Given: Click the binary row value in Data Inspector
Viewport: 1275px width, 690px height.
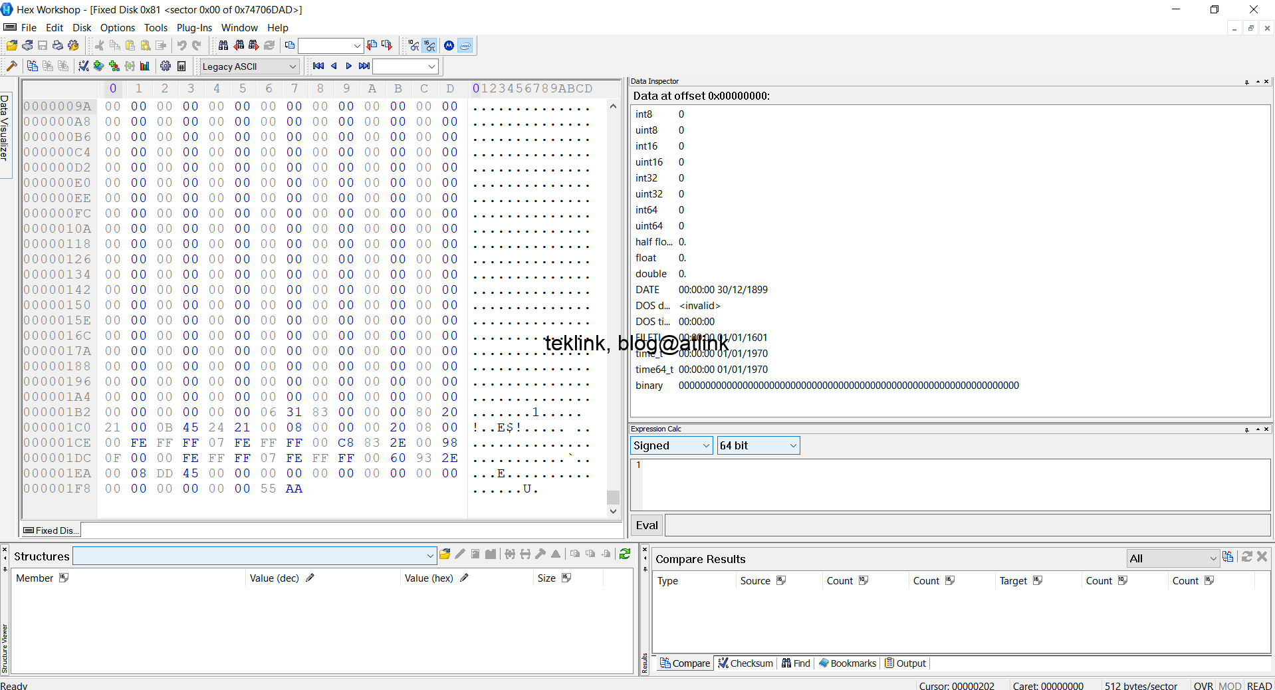Looking at the screenshot, I should click(848, 386).
